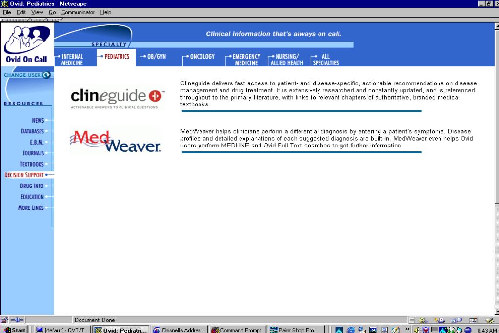This screenshot has width=499, height=333.
Task: Launch Internet Explorer from quick launch
Action: click(x=351, y=330)
